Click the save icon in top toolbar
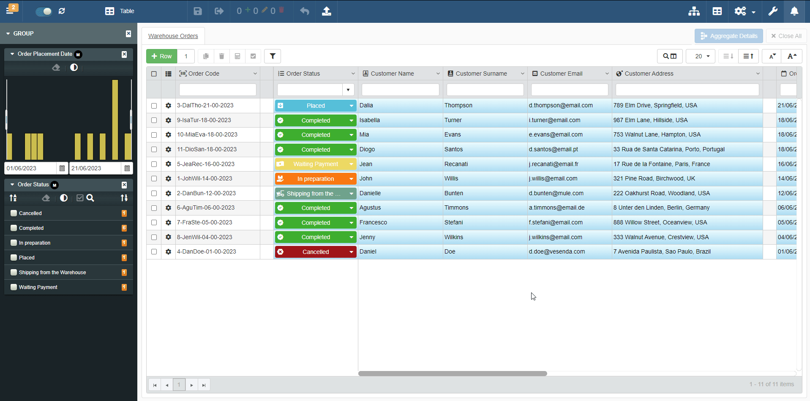810x401 pixels. [197, 11]
